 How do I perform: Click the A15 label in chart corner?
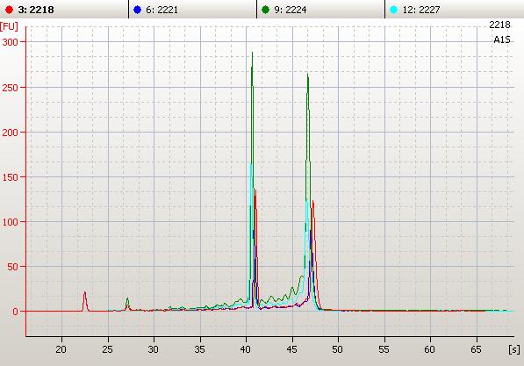point(502,39)
